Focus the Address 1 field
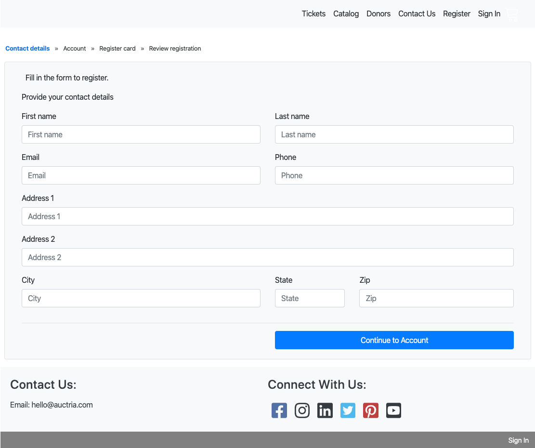The height and width of the screenshot is (448, 535). (267, 216)
